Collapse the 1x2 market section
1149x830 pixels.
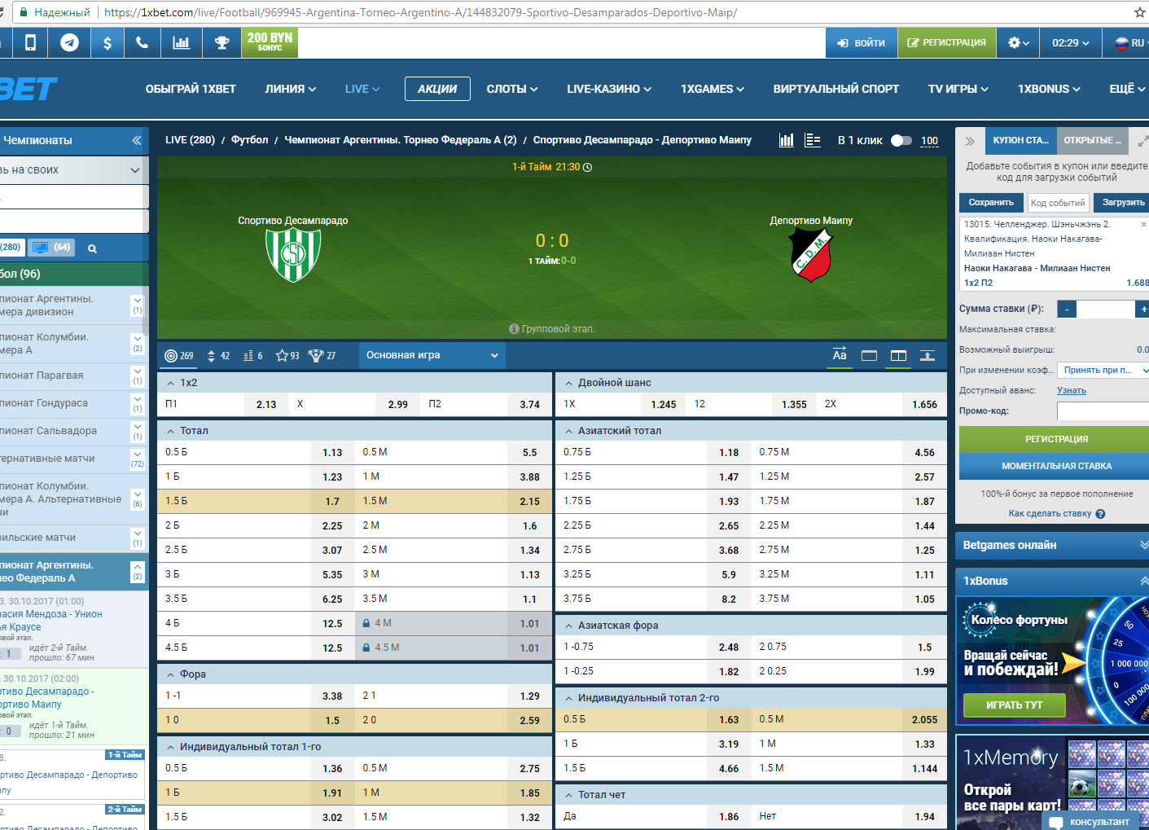(x=171, y=383)
